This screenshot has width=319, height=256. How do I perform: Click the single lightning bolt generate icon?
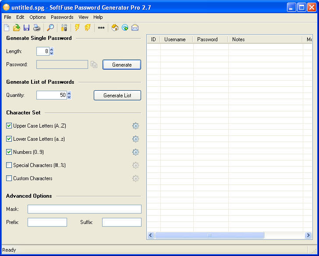coord(77,28)
